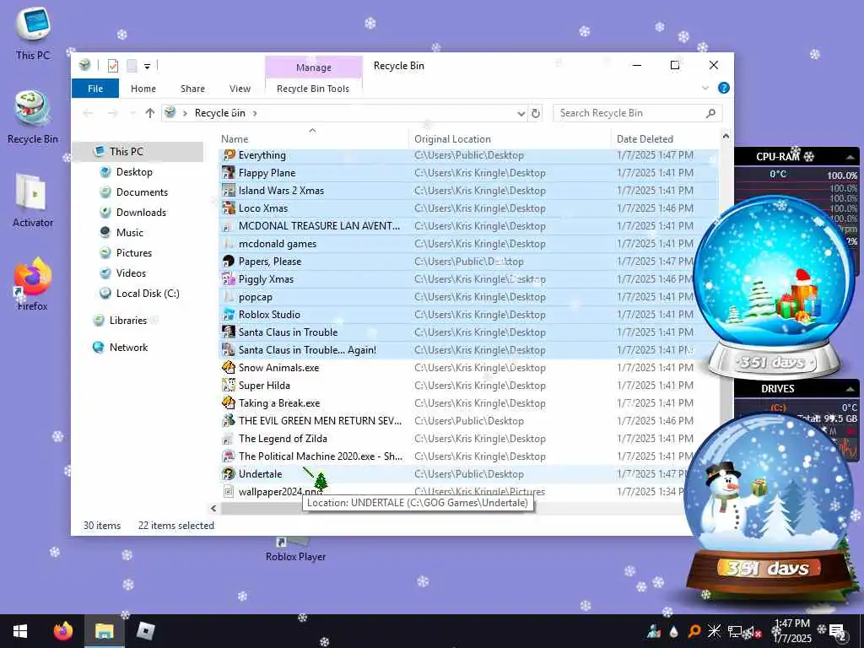
Task: Expand path chevron after Recycle Bin
Action: 255,114
